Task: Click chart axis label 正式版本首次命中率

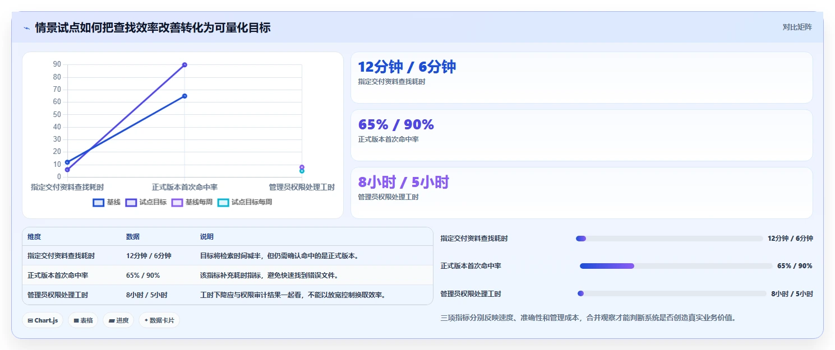Action: [184, 187]
